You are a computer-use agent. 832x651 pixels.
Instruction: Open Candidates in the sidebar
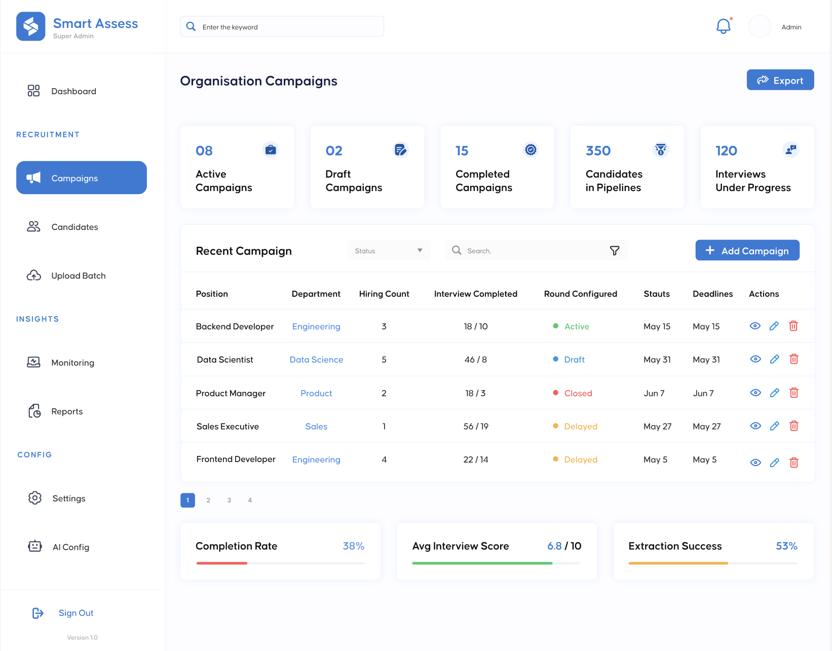click(74, 227)
